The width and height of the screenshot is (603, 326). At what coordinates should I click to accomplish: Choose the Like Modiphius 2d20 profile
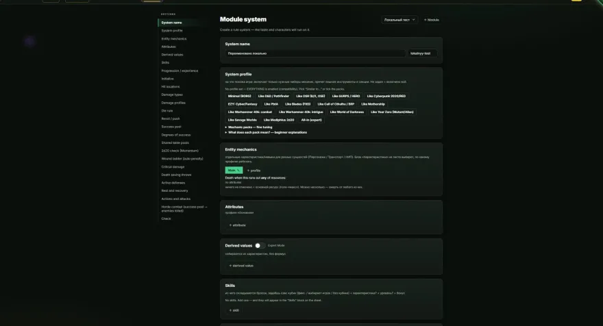click(279, 120)
